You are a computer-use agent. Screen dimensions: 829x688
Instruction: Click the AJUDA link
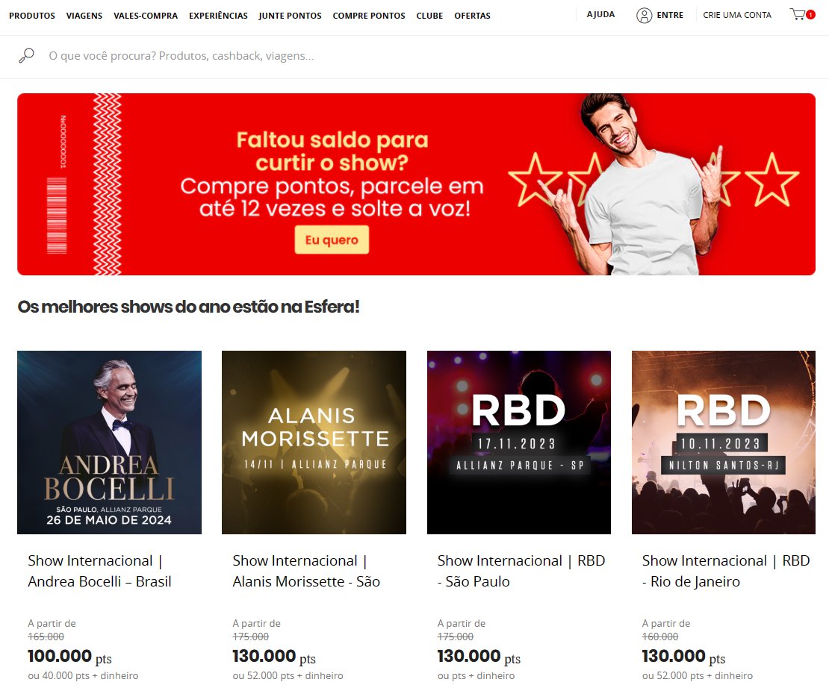(601, 14)
